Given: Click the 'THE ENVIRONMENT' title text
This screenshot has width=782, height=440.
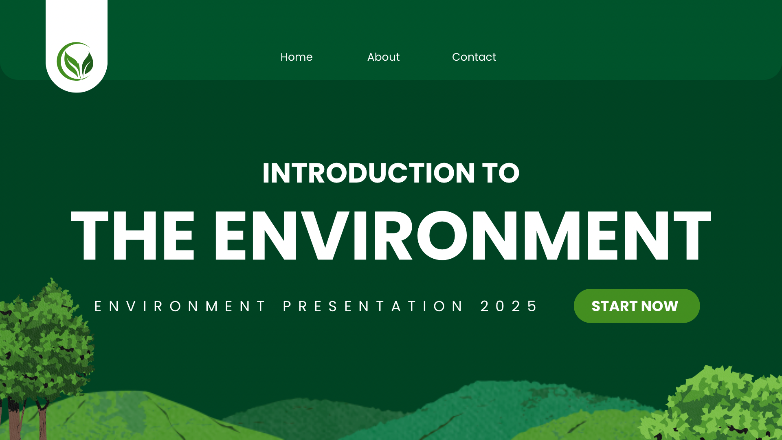Looking at the screenshot, I should [x=391, y=235].
